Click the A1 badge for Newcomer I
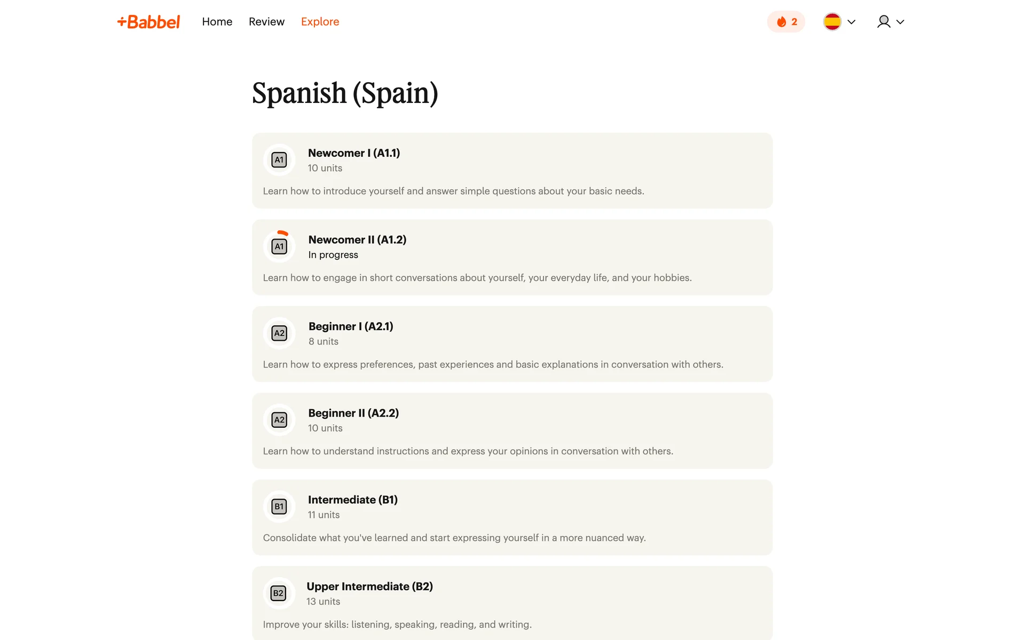 click(279, 160)
